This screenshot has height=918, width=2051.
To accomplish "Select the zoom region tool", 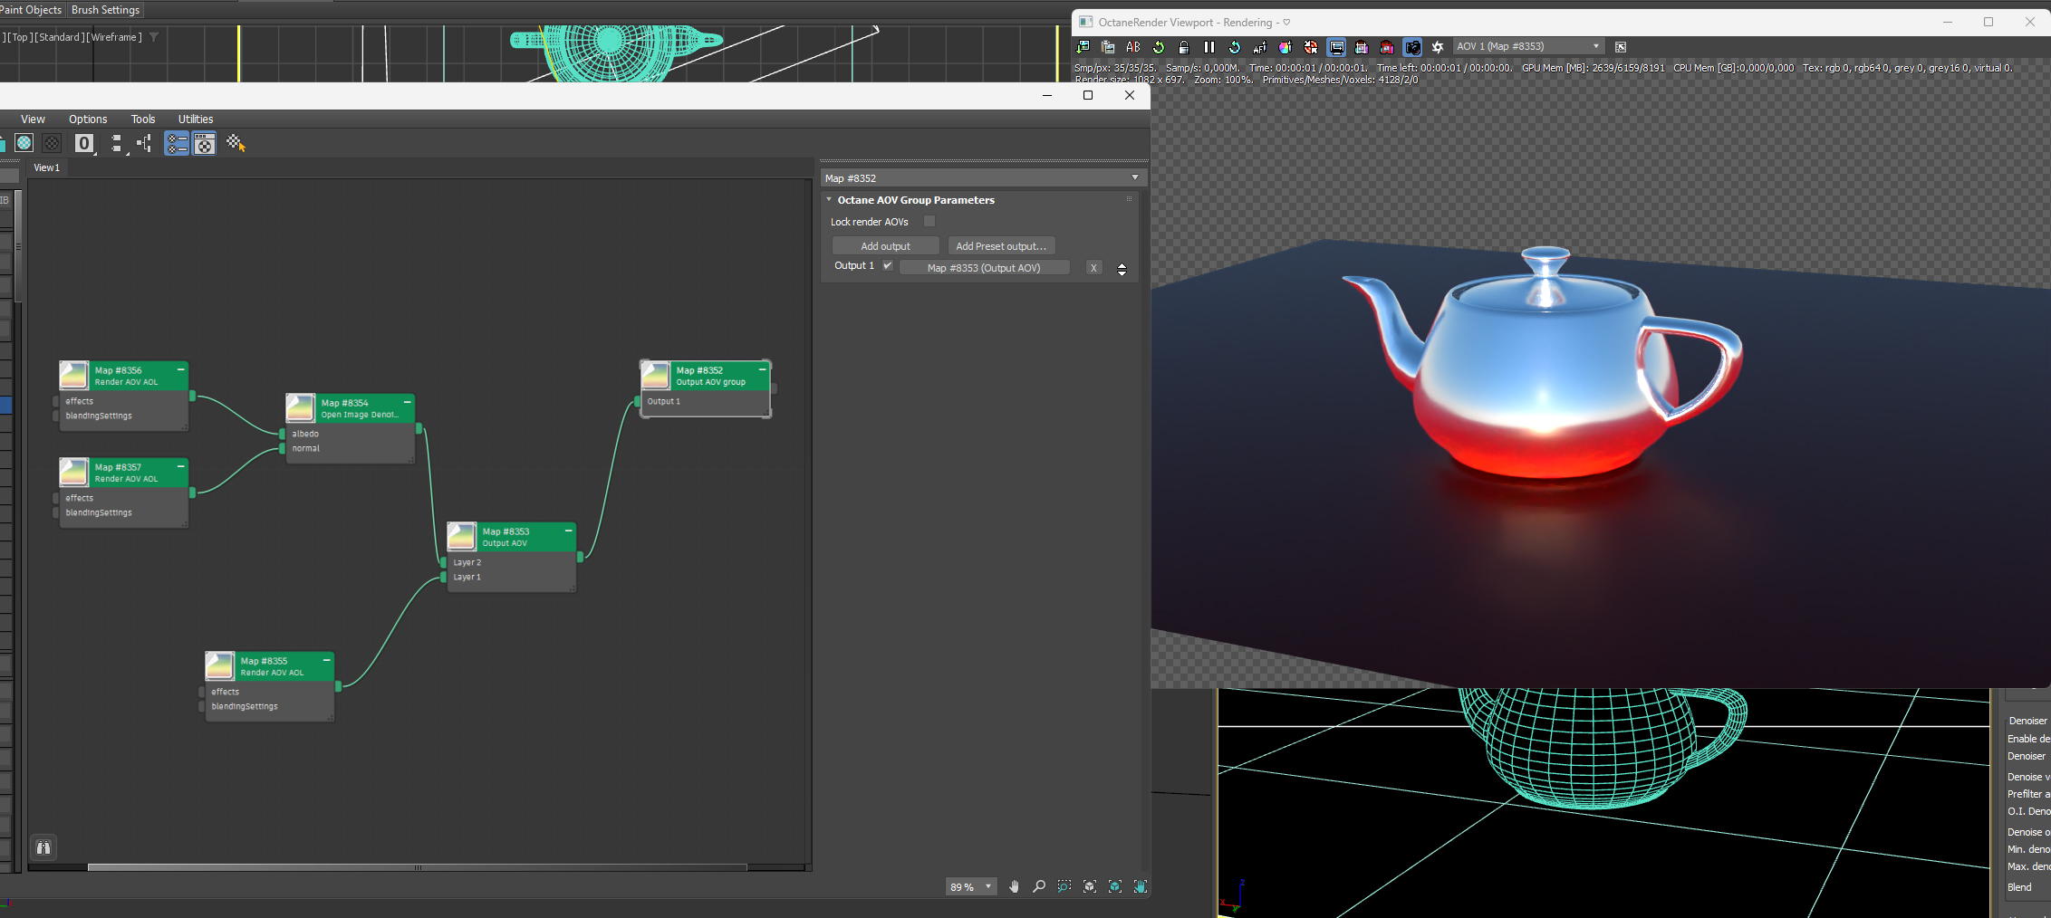I will coord(1064,886).
